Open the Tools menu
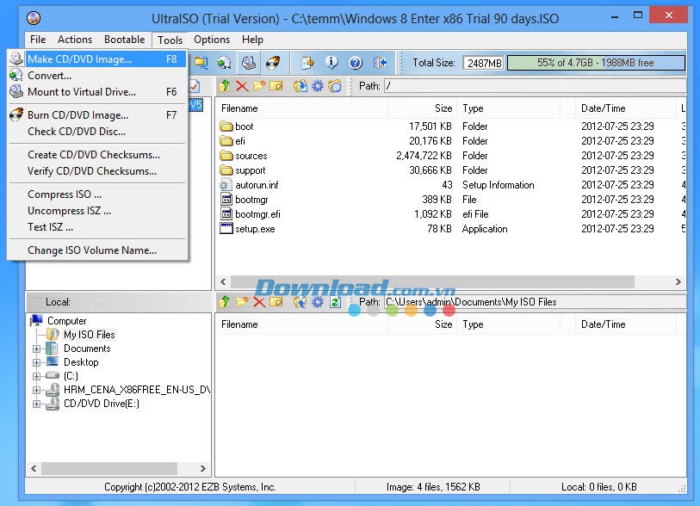Image resolution: width=700 pixels, height=506 pixels. [x=169, y=39]
